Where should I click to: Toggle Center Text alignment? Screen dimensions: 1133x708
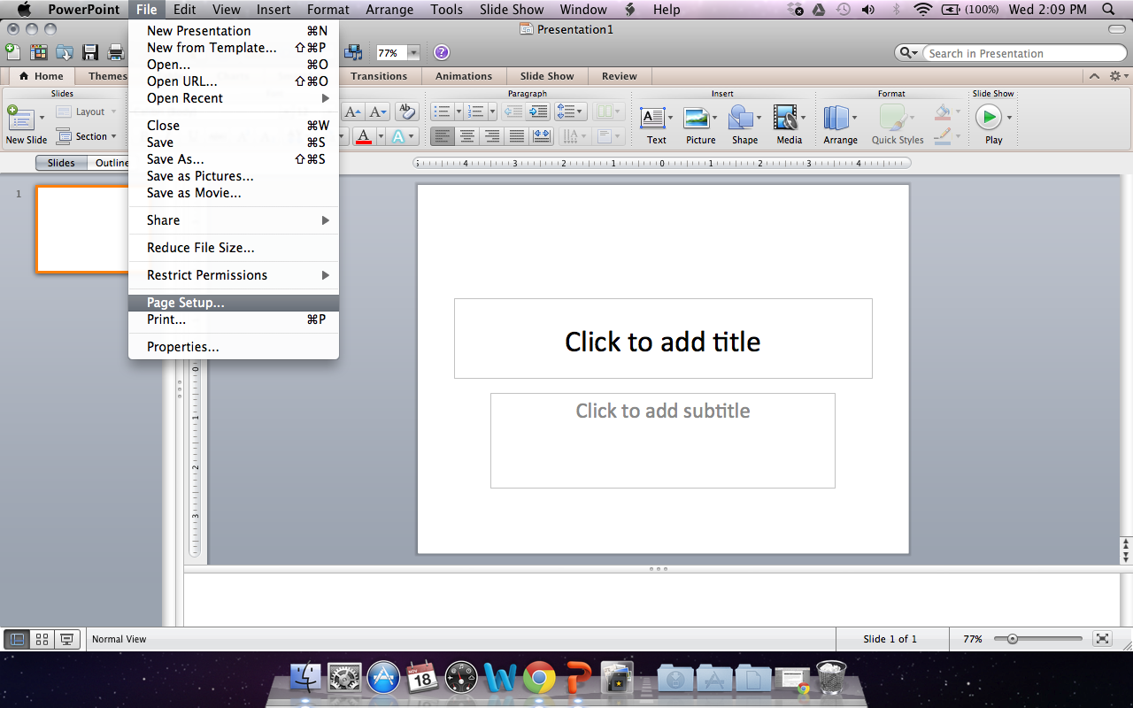(x=467, y=136)
